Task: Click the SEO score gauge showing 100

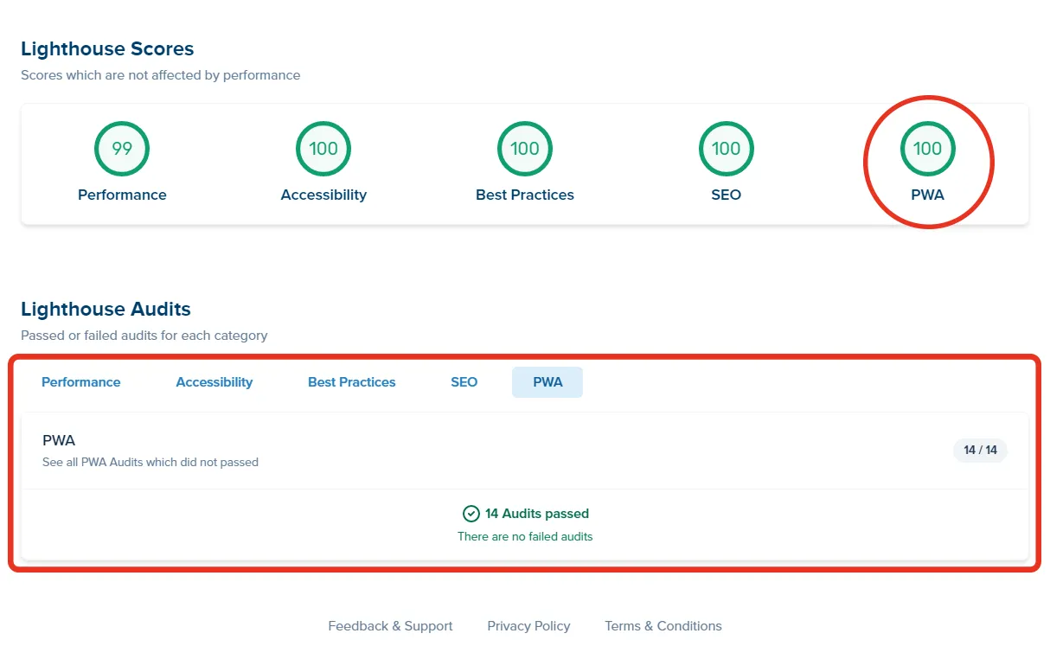Action: point(727,149)
